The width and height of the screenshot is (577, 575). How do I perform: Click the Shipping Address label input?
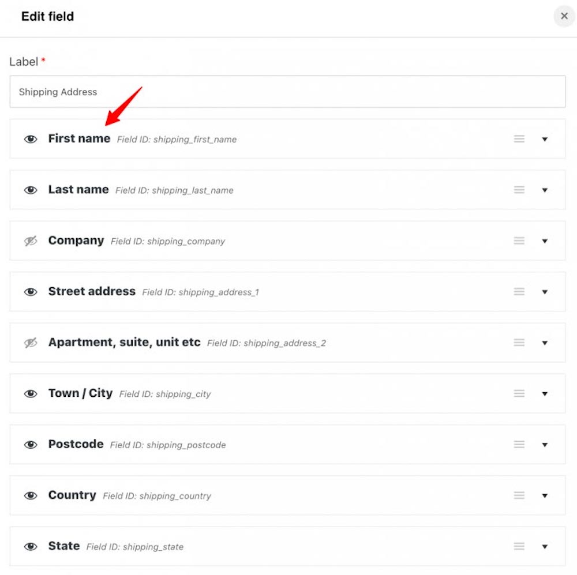point(287,92)
